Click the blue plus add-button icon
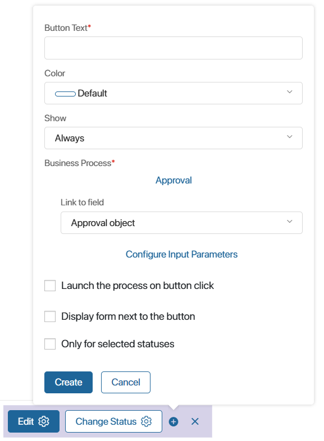 [174, 421]
